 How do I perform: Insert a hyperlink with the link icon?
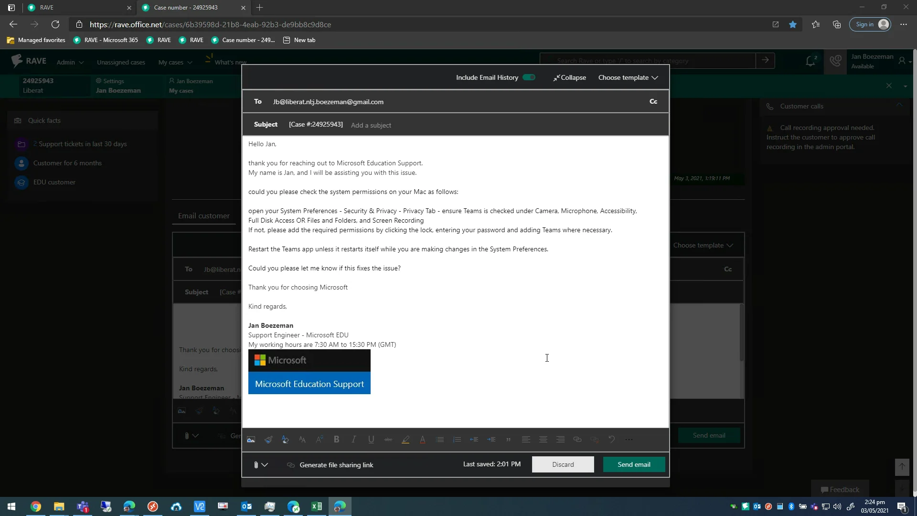tap(577, 439)
